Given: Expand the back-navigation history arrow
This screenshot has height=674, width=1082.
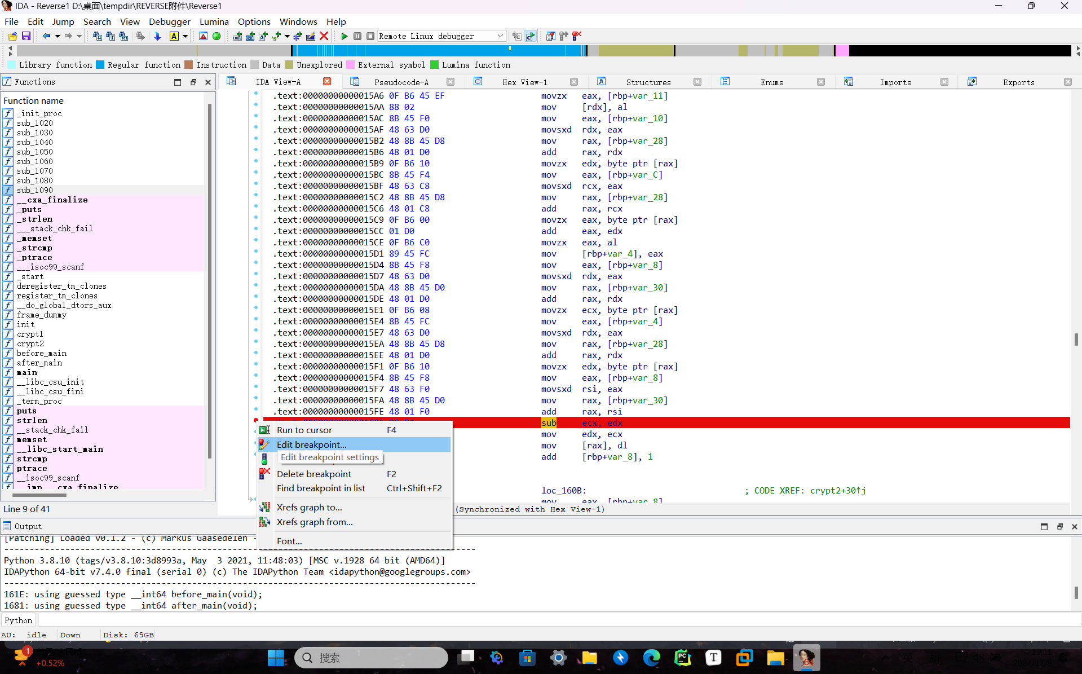Looking at the screenshot, I should coord(58,36).
